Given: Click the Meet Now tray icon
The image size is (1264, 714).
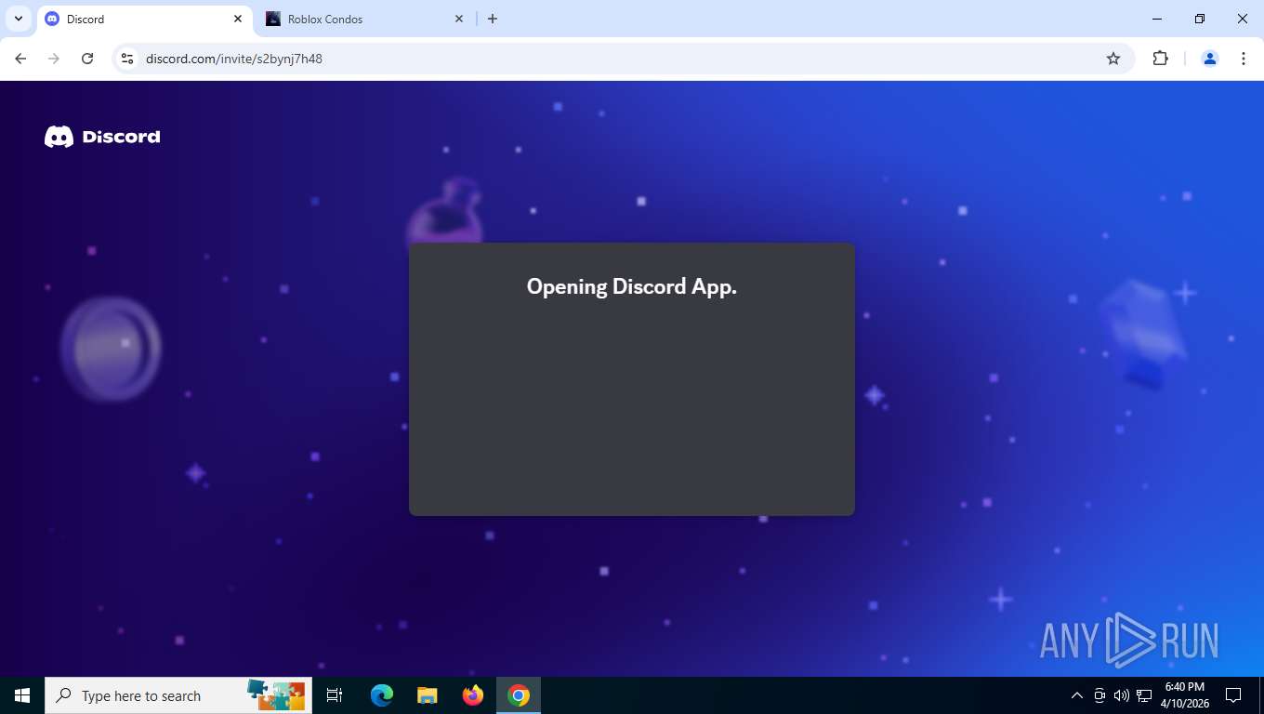Looking at the screenshot, I should pyautogui.click(x=1099, y=695).
